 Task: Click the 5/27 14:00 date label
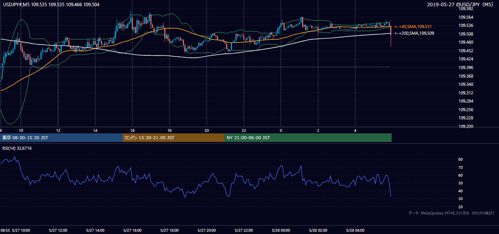point(95,230)
